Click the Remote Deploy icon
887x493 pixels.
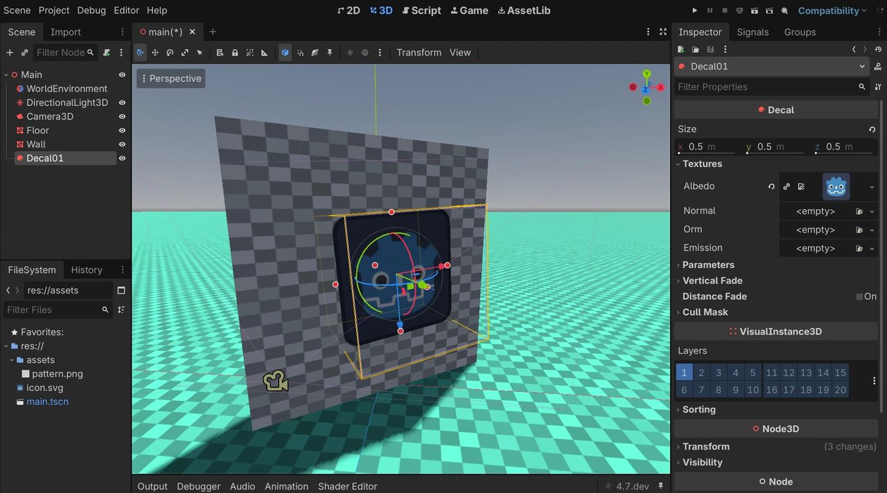click(740, 10)
